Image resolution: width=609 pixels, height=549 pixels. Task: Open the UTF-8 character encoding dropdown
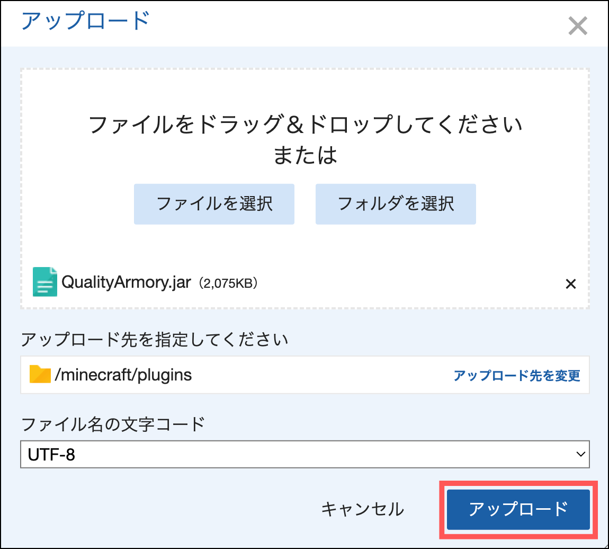[x=305, y=454]
